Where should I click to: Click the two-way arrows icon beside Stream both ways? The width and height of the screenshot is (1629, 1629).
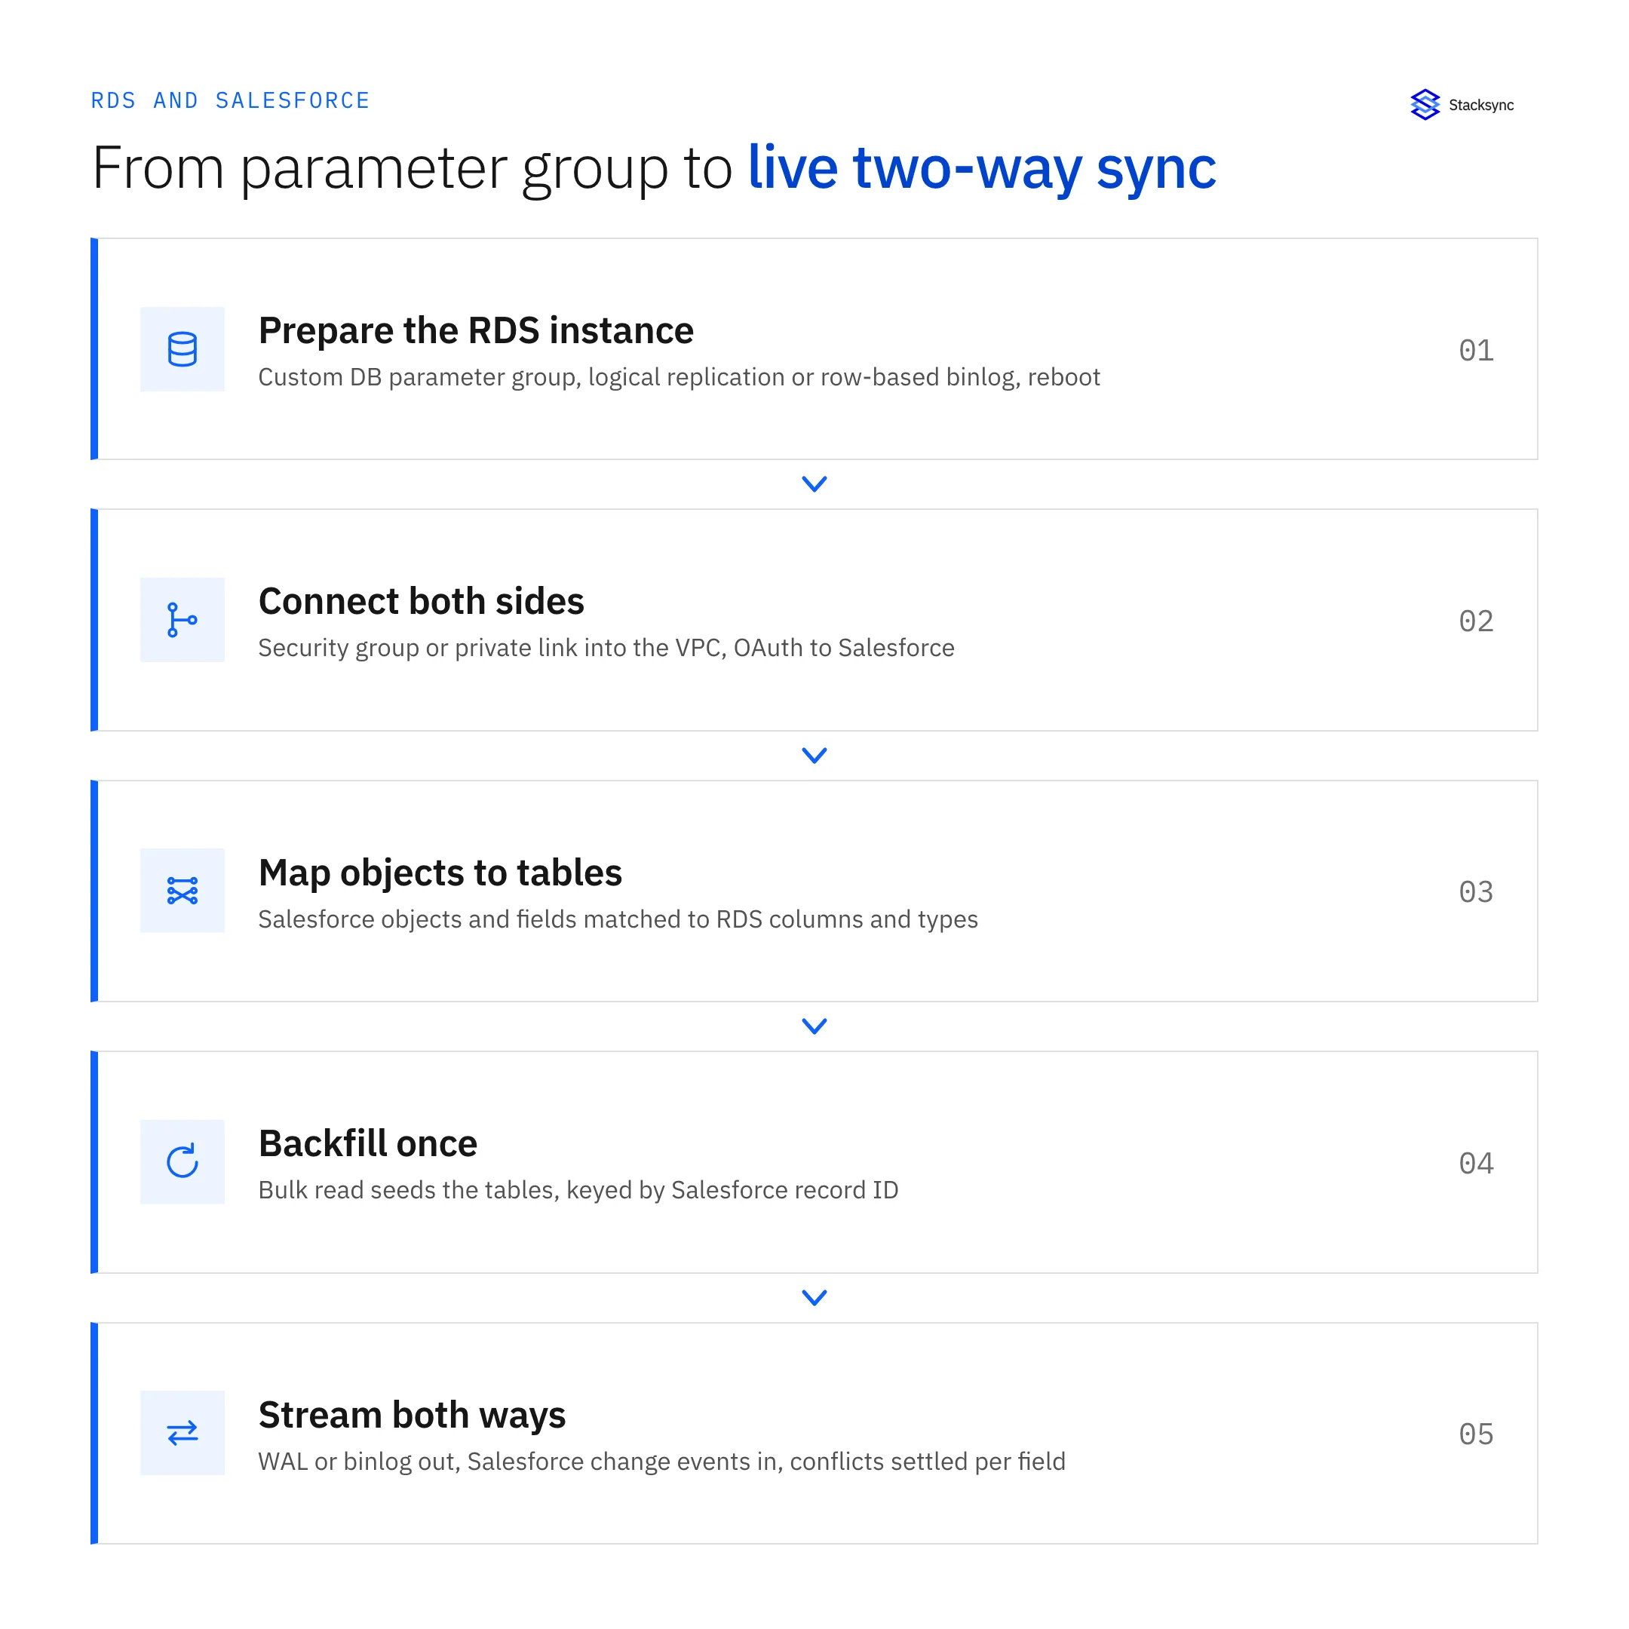click(182, 1433)
